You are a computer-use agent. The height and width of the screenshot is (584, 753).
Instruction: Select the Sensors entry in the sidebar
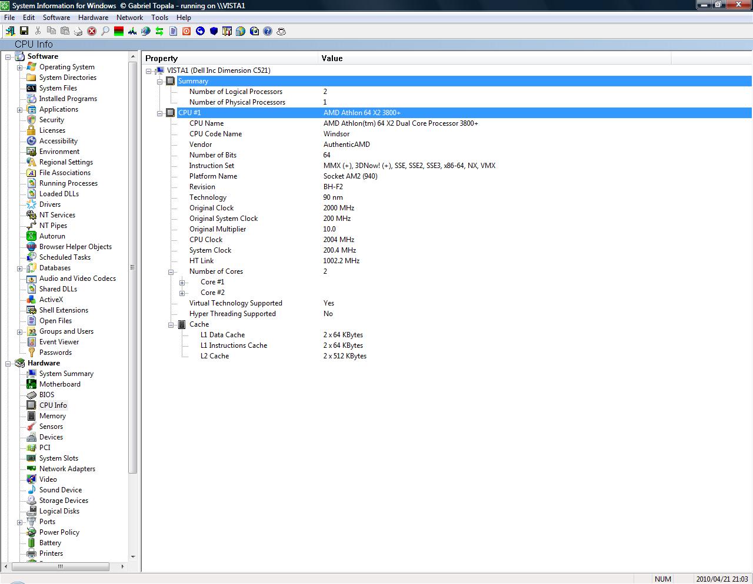coord(51,427)
